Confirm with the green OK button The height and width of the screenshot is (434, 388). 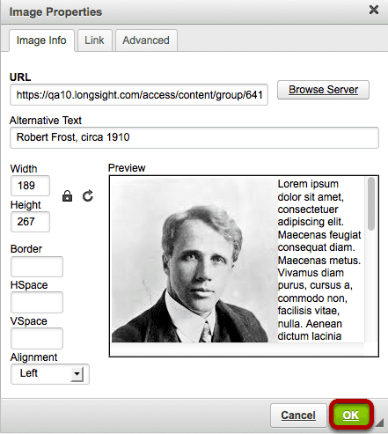(351, 416)
